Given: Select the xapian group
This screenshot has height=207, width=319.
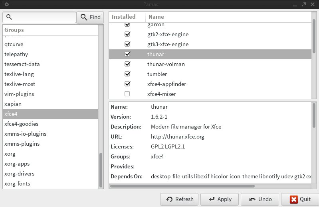Looking at the screenshot, I should coord(50,104).
